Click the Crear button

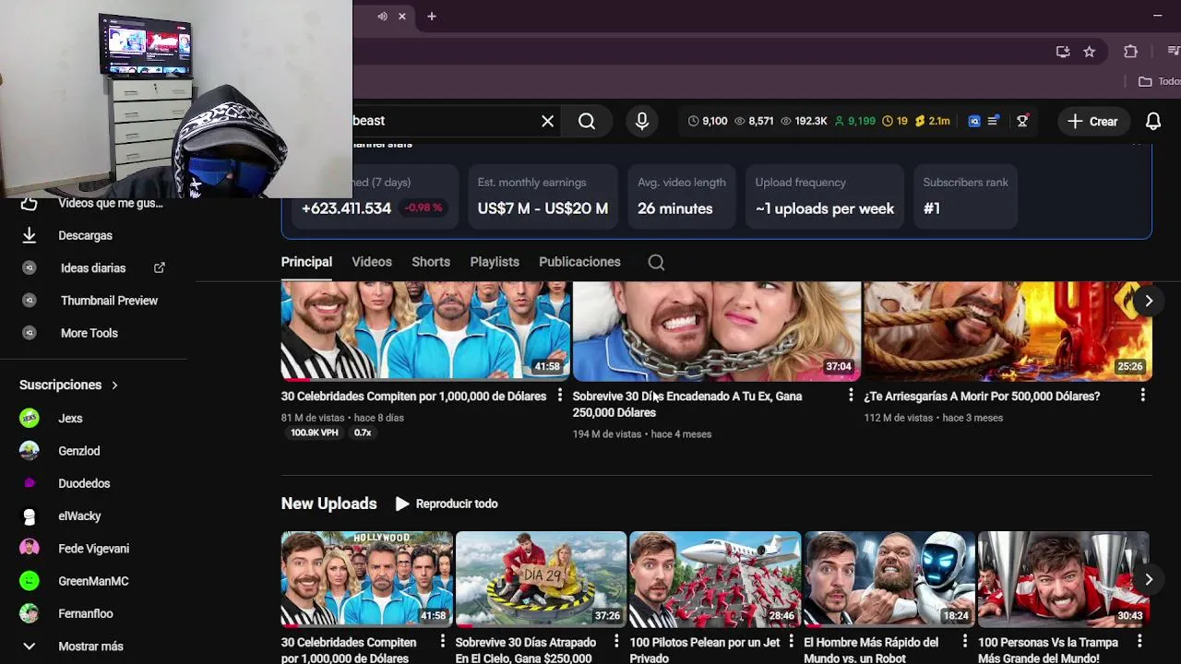[1093, 121]
